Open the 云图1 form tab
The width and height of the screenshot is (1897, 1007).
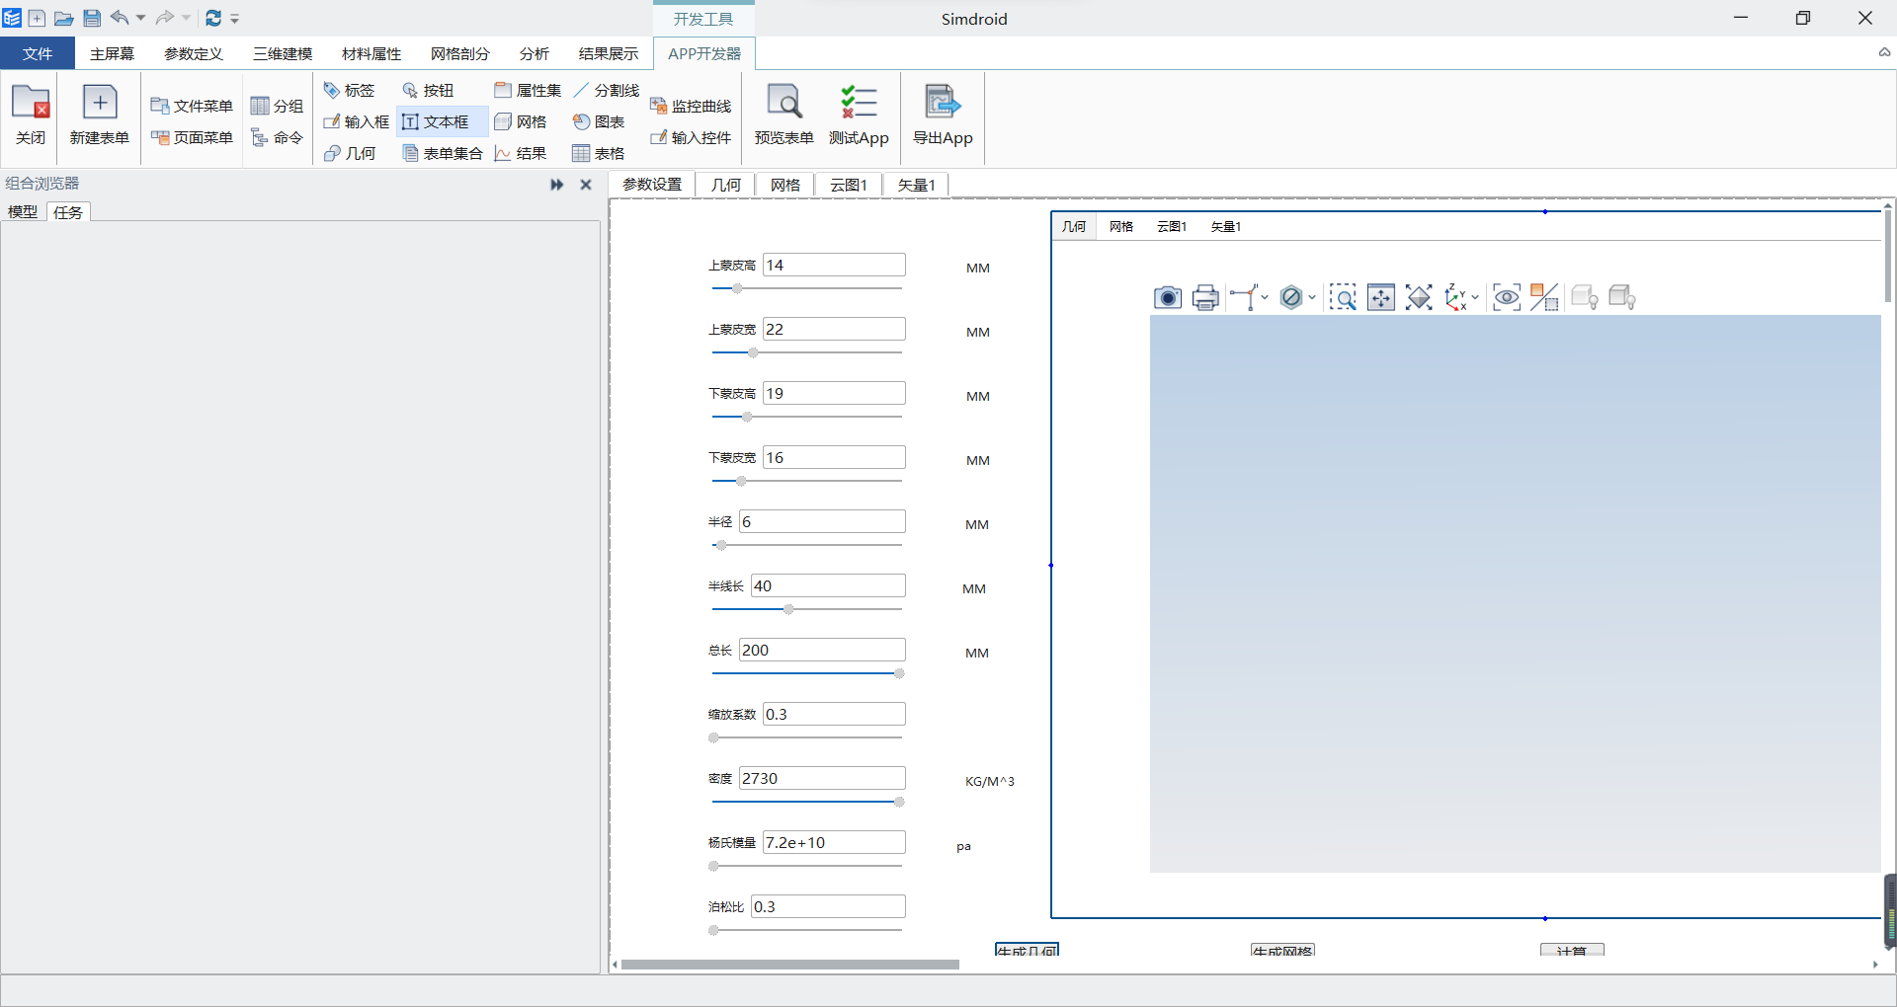tap(848, 185)
